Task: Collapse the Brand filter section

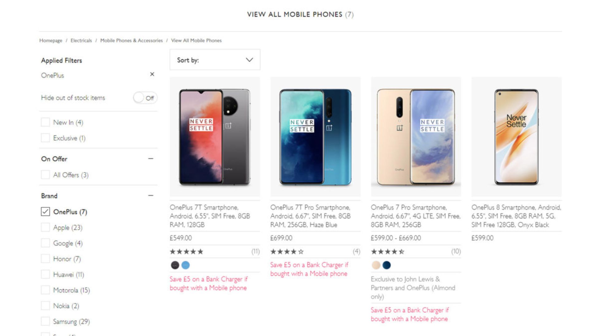Action: point(151,196)
